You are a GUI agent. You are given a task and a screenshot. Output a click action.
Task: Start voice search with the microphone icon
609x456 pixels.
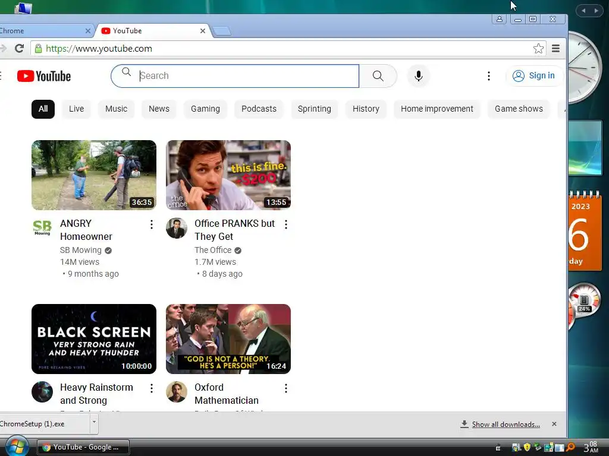click(x=418, y=76)
